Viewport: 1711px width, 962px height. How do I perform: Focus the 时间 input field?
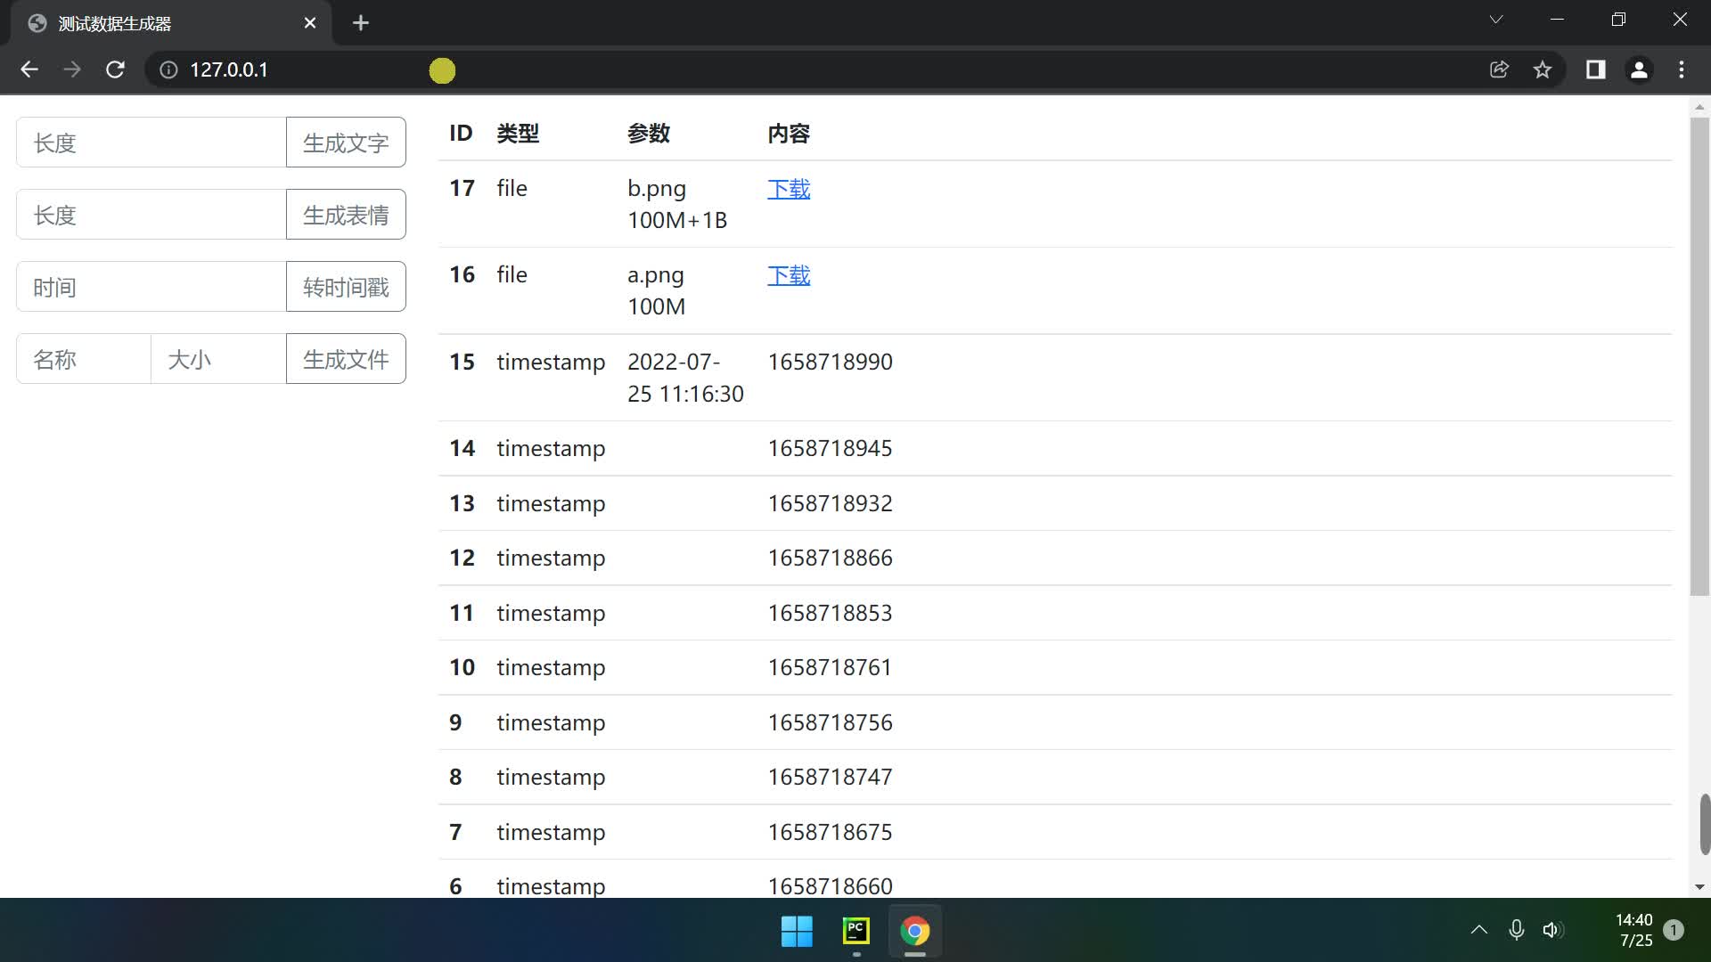(x=151, y=287)
